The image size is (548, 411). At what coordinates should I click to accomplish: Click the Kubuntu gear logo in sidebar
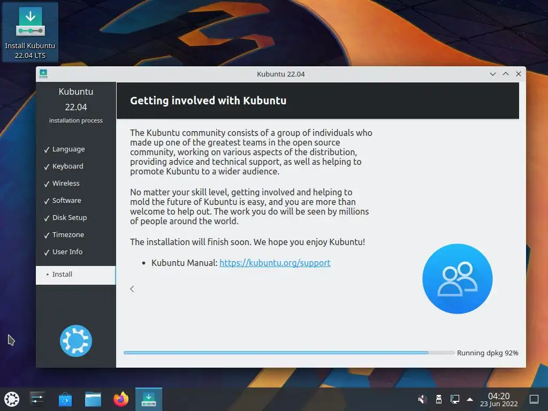(x=76, y=341)
